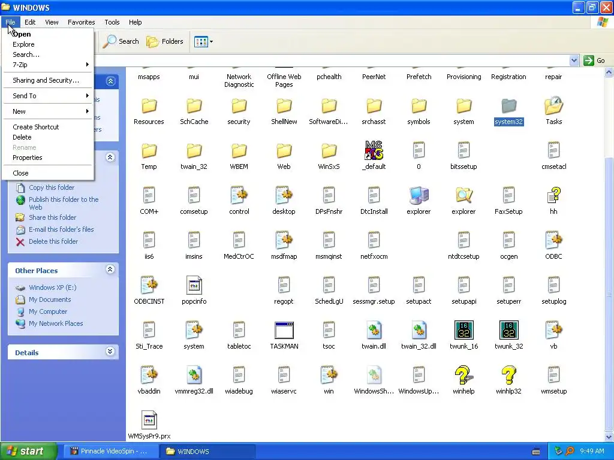Open the Edit menu
The width and height of the screenshot is (614, 460).
click(x=30, y=22)
